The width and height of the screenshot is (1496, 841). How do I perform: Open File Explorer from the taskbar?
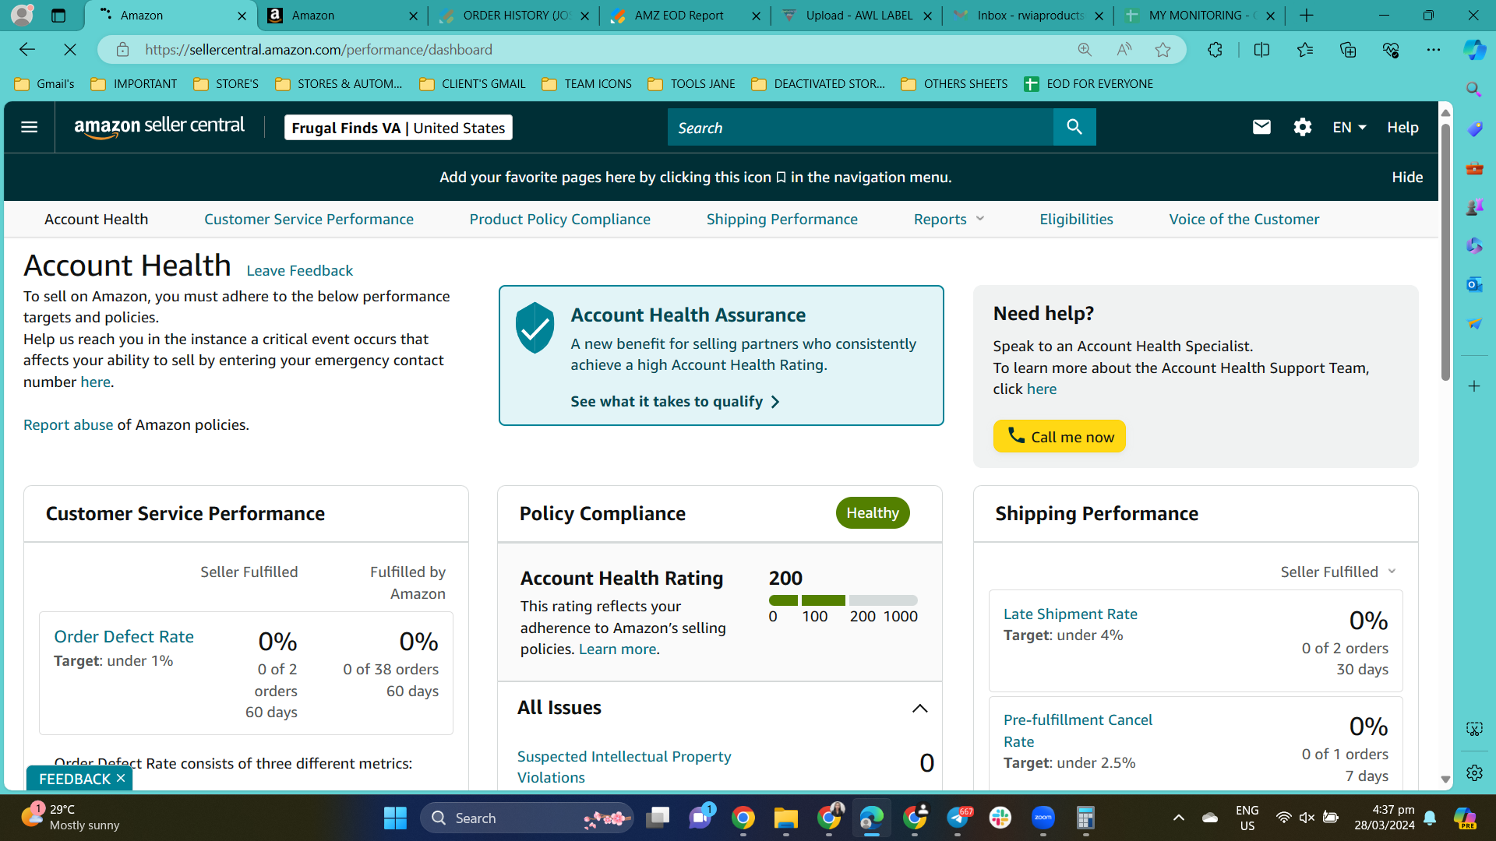click(785, 818)
